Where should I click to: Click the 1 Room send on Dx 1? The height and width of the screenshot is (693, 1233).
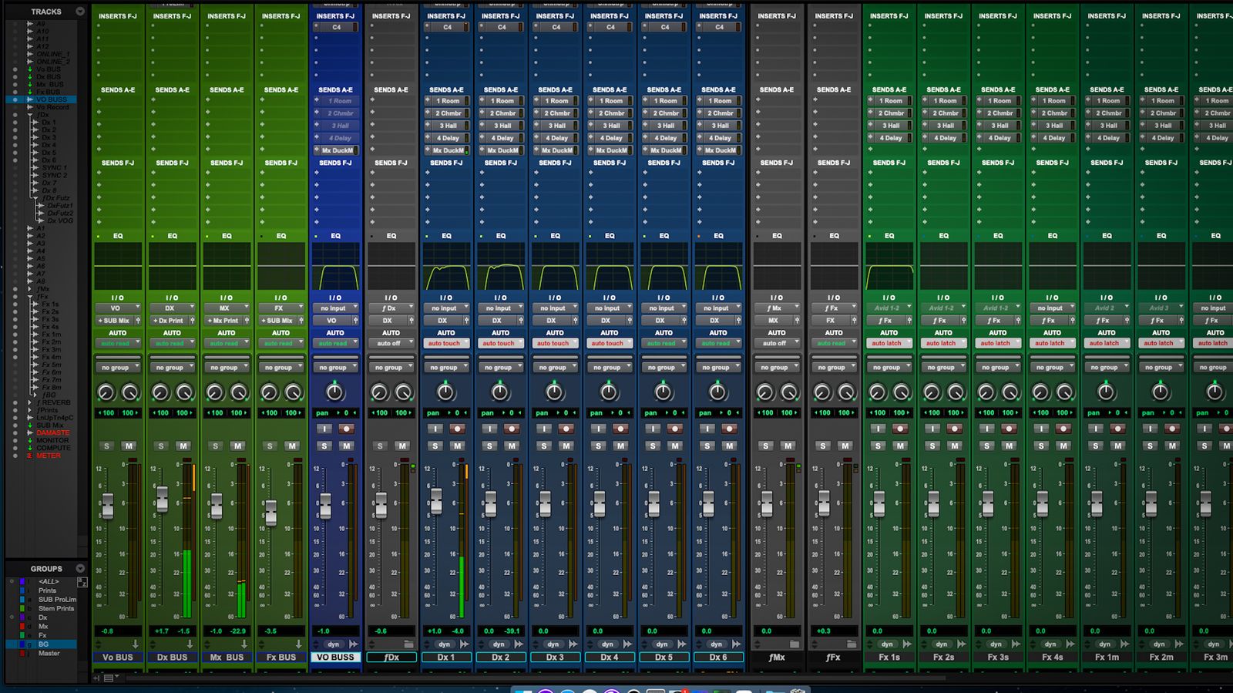click(x=447, y=101)
